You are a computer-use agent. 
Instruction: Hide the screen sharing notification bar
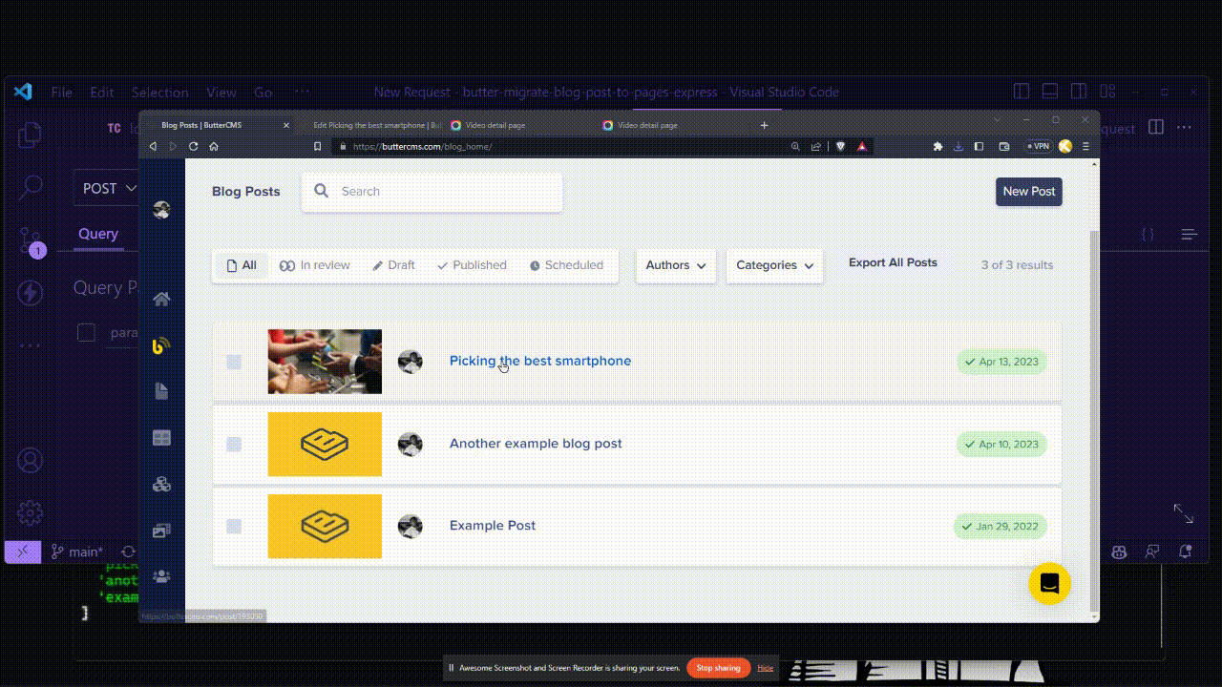click(x=766, y=668)
